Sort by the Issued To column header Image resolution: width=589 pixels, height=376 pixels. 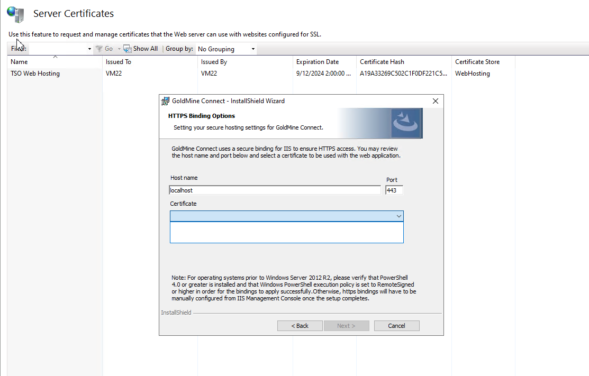[119, 62]
